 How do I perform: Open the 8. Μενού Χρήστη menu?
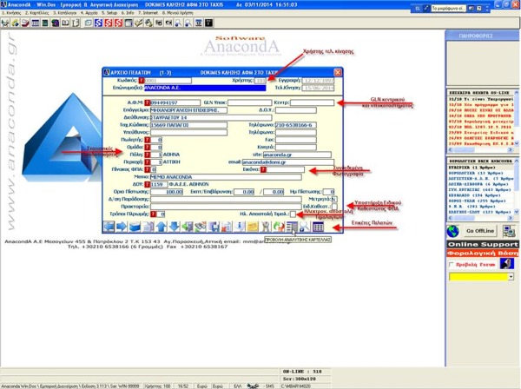[177, 13]
